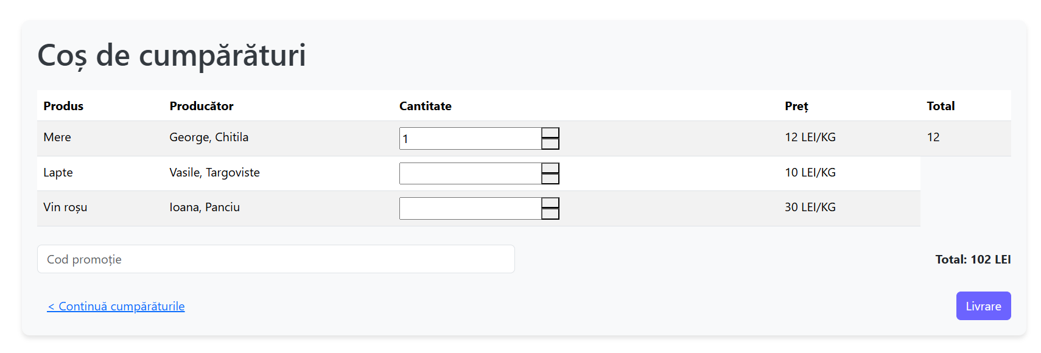Proceed with the Livrare button
Viewport: 1041px width, 353px height.
983,306
